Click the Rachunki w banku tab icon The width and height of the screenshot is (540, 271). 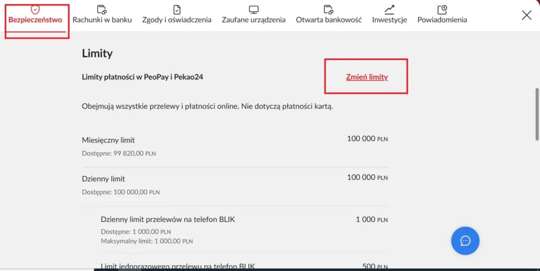[x=102, y=9]
